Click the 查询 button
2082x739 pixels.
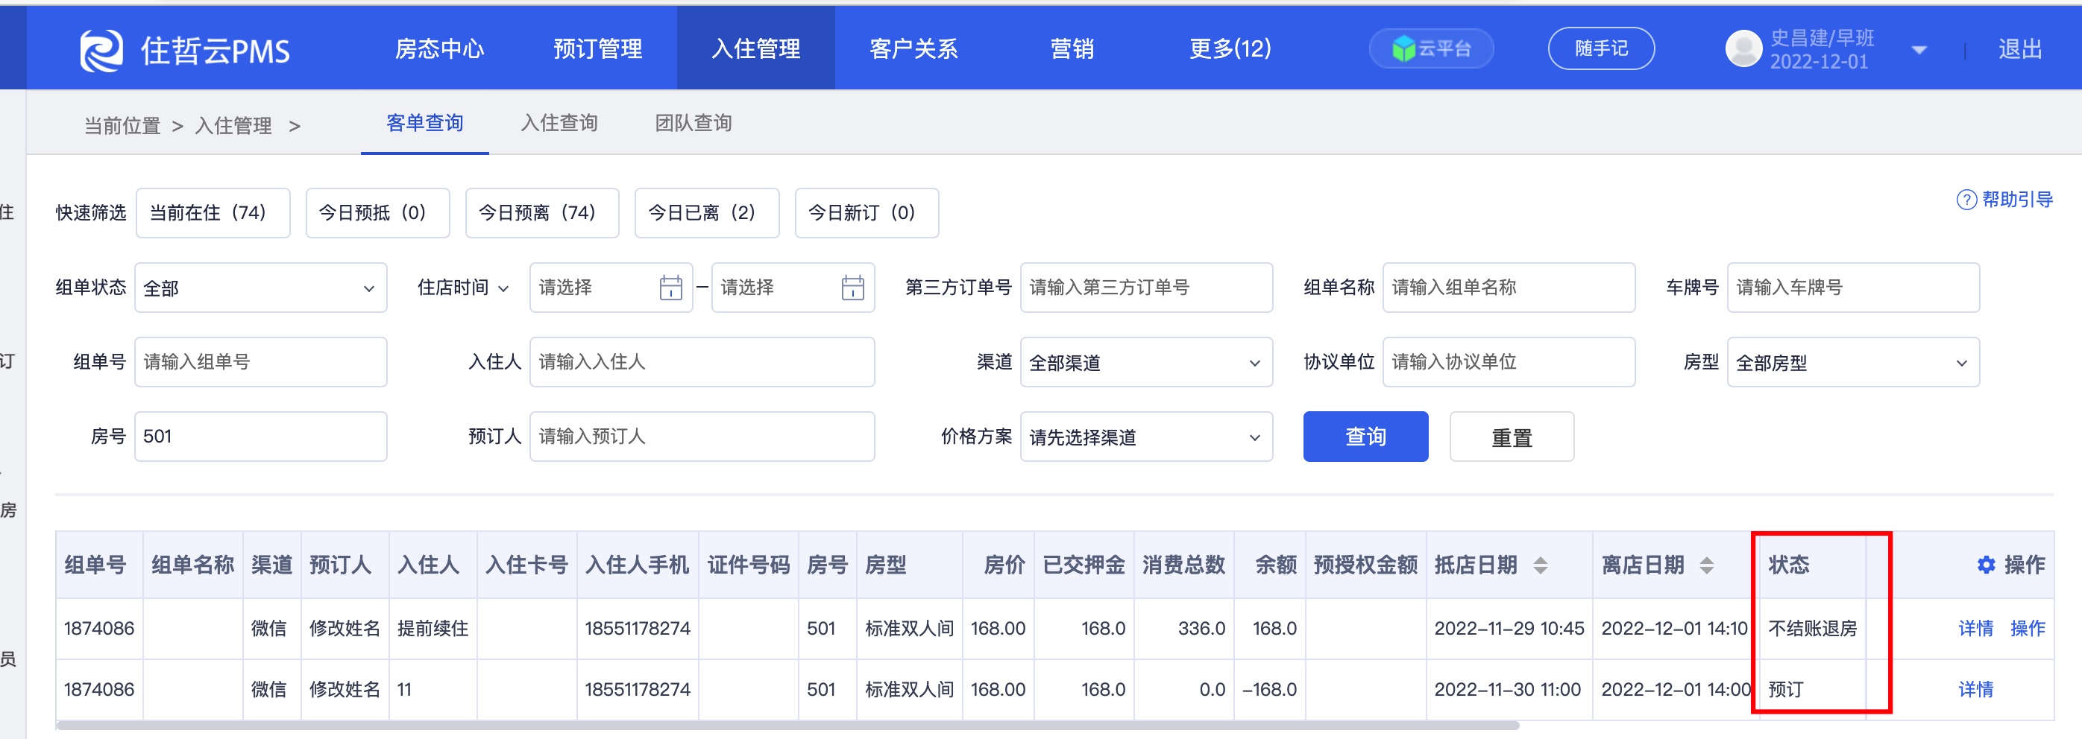pos(1365,437)
